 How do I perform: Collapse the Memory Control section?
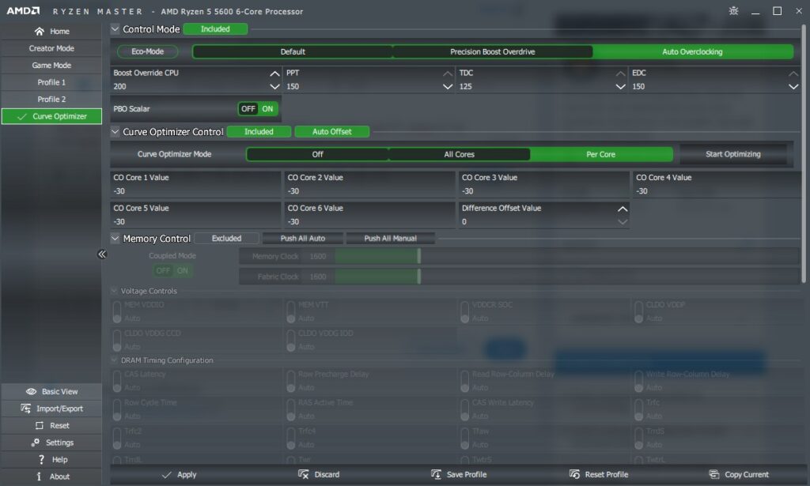click(115, 239)
